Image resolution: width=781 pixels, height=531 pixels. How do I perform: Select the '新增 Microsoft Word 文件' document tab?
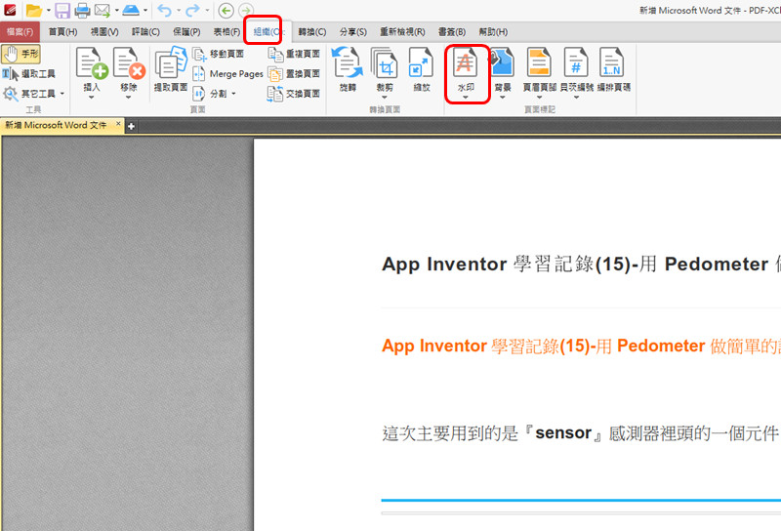click(x=57, y=126)
